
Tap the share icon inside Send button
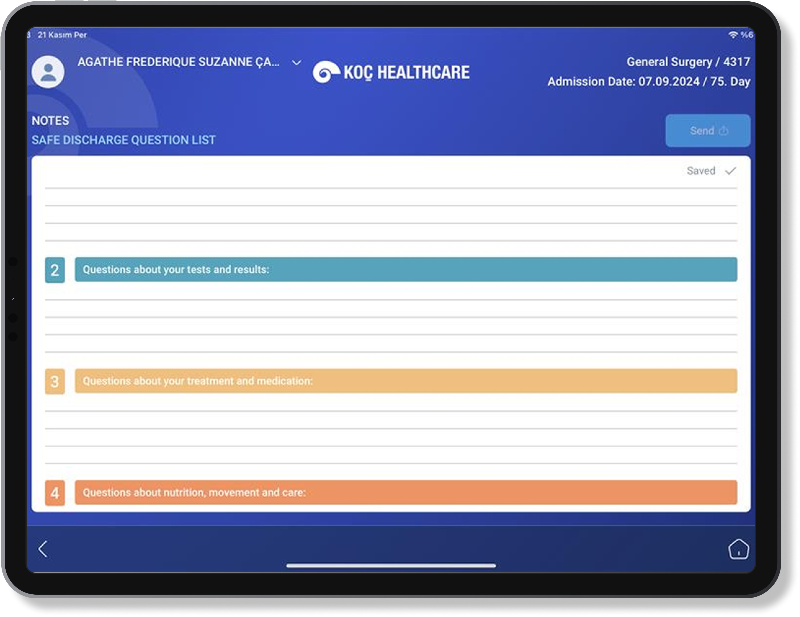point(723,131)
